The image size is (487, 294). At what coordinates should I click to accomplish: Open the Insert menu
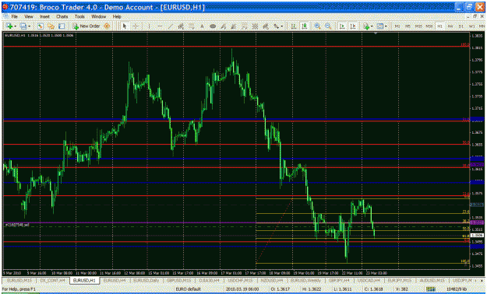point(44,16)
